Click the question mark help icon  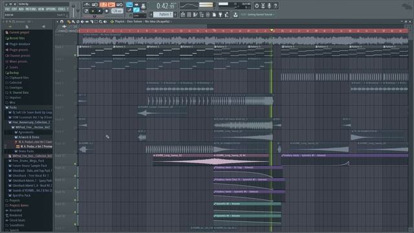(276, 6)
